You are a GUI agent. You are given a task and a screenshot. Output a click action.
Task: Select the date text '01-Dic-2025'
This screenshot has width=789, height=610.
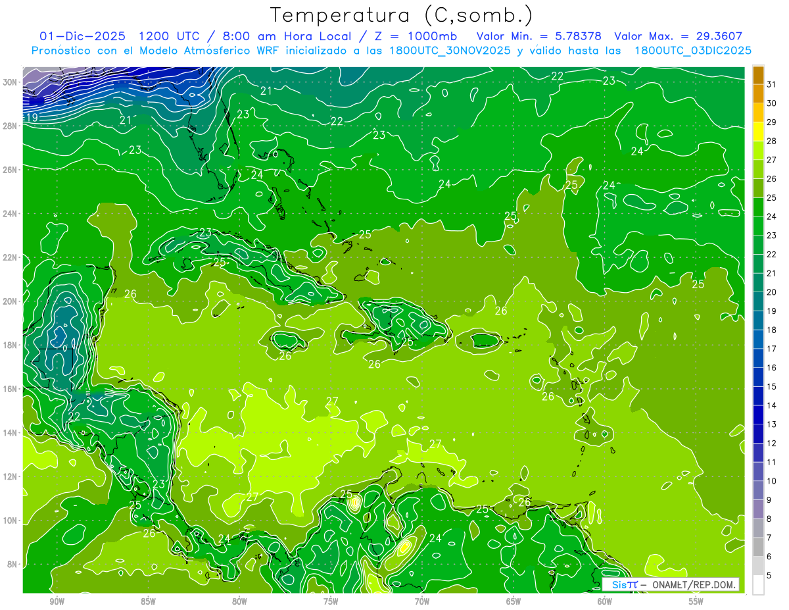pos(83,36)
